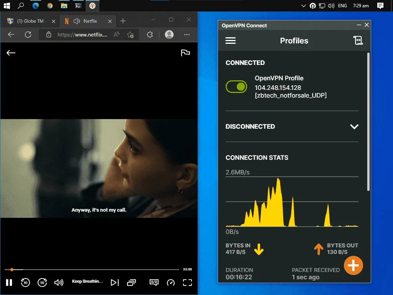The height and width of the screenshot is (295, 393).
Task: Open File Explorer from taskbar
Action: point(64,5)
